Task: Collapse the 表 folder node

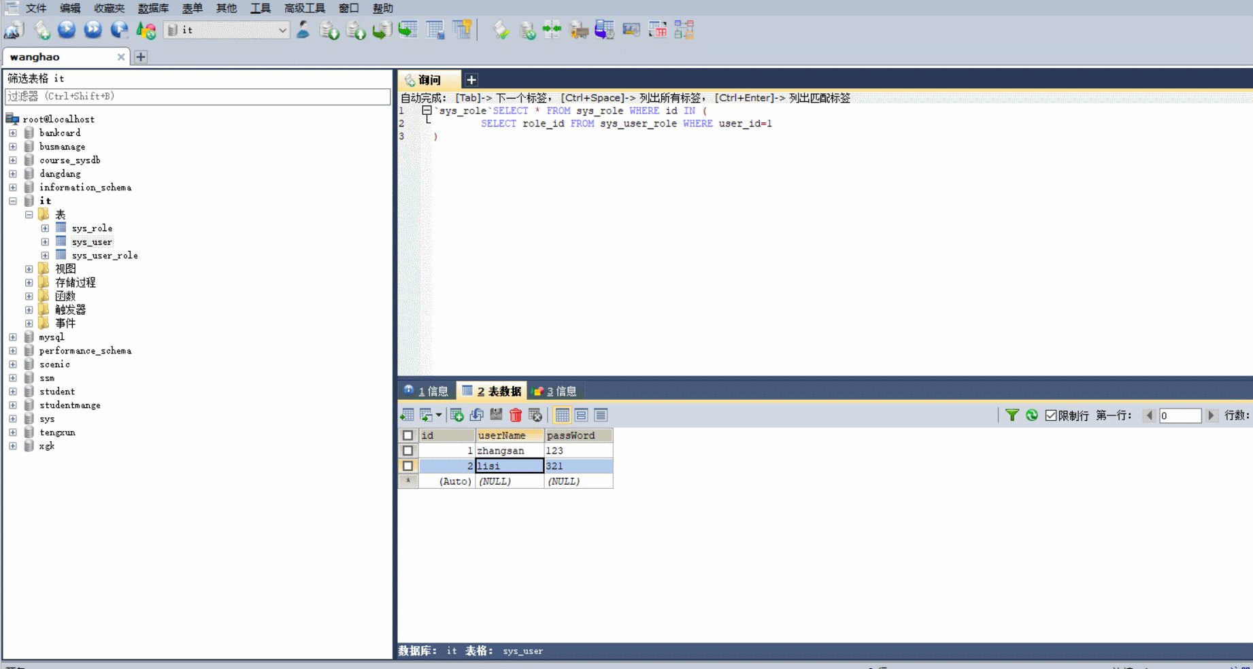Action: pos(29,214)
